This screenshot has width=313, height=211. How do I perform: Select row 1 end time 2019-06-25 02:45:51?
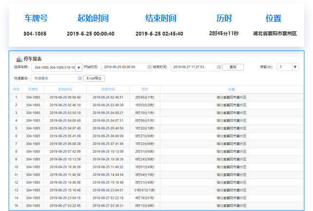point(108,97)
